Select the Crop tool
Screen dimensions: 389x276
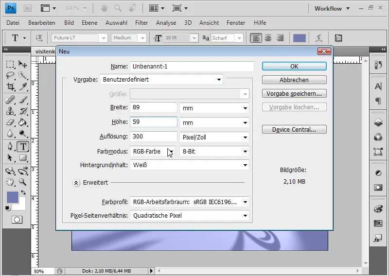10,86
